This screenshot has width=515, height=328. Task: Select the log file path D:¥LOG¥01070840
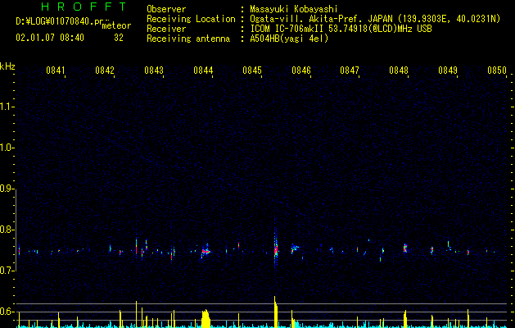pyautogui.click(x=57, y=21)
